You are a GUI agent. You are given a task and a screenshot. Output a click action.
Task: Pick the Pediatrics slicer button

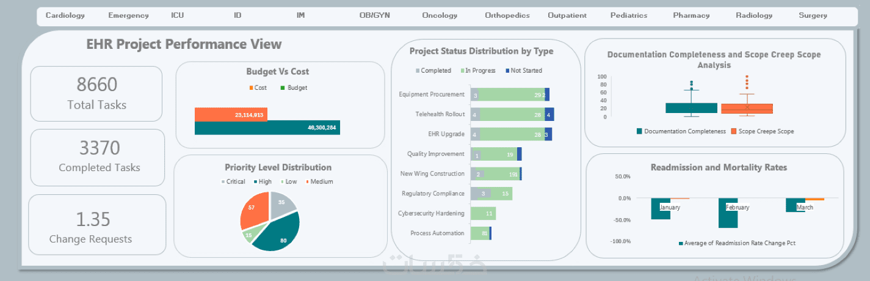629,16
